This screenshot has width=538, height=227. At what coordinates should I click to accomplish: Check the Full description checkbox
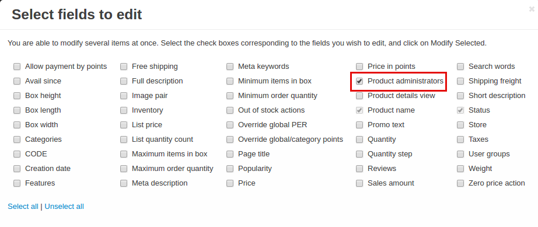click(x=124, y=81)
